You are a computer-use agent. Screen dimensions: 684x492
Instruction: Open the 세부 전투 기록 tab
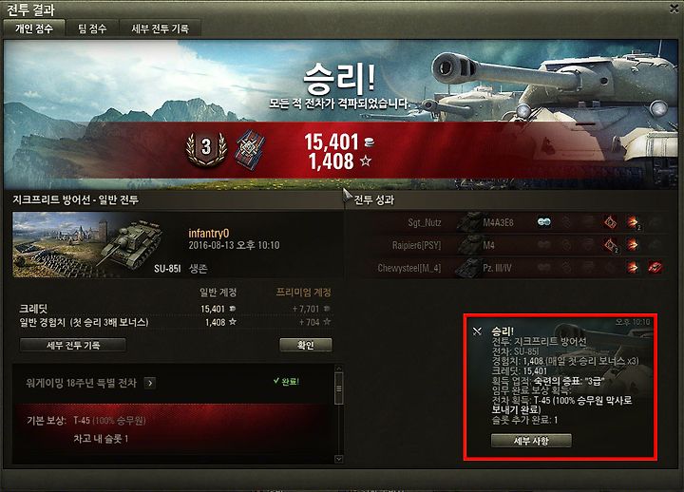[161, 28]
